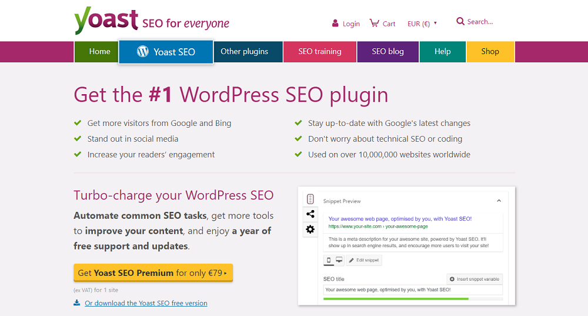Click the social share tab icon

(x=310, y=214)
